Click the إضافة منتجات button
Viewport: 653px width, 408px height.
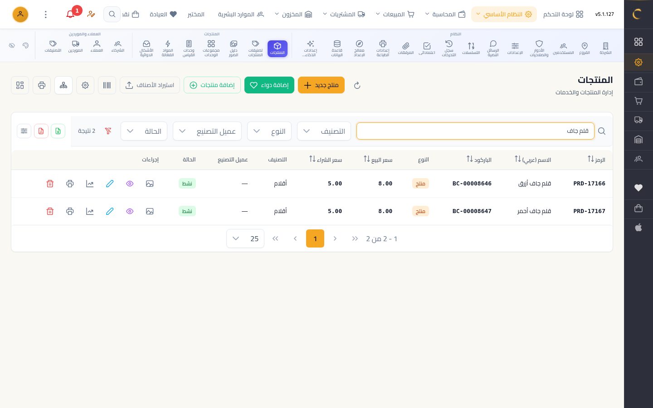point(212,85)
